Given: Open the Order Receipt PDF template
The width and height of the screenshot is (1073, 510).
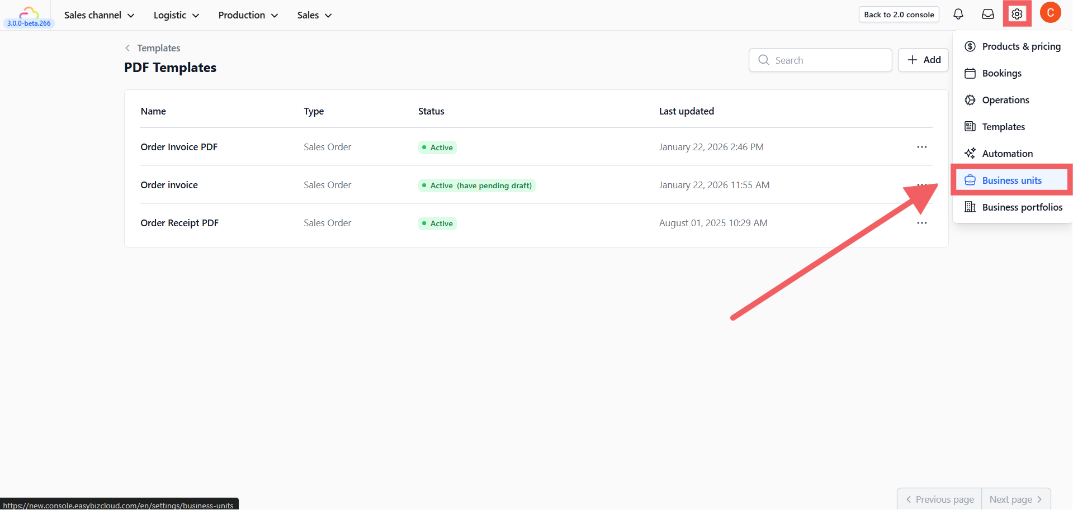Looking at the screenshot, I should [179, 223].
